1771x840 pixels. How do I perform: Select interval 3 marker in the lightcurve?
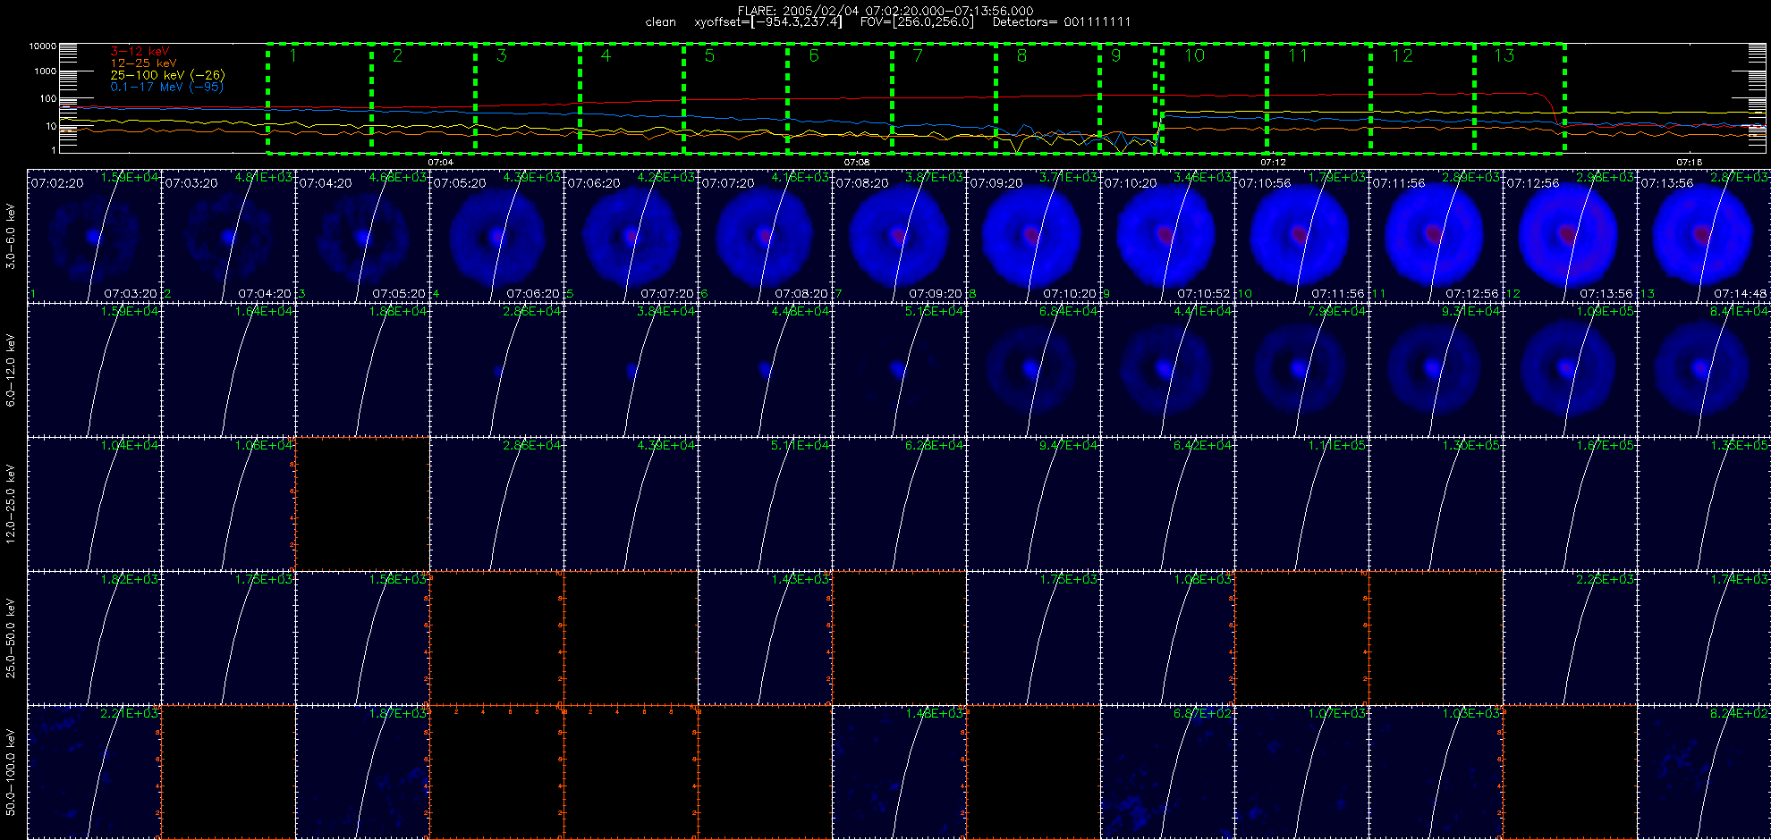click(x=502, y=55)
